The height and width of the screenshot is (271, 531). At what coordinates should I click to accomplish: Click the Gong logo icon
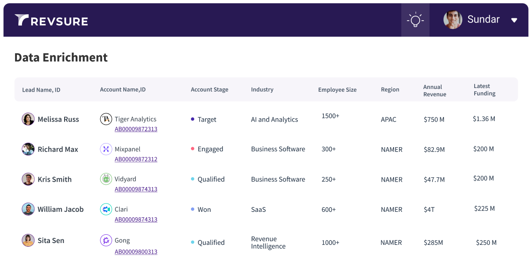(x=106, y=240)
